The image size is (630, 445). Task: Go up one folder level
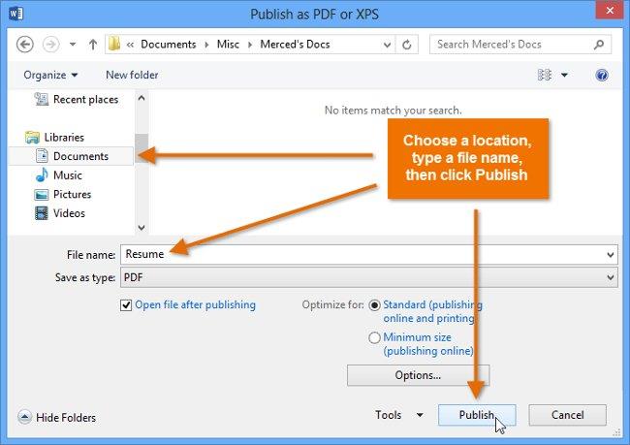pyautogui.click(x=93, y=45)
